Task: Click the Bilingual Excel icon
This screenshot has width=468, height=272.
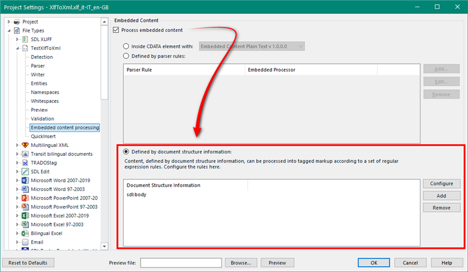Action: point(26,233)
